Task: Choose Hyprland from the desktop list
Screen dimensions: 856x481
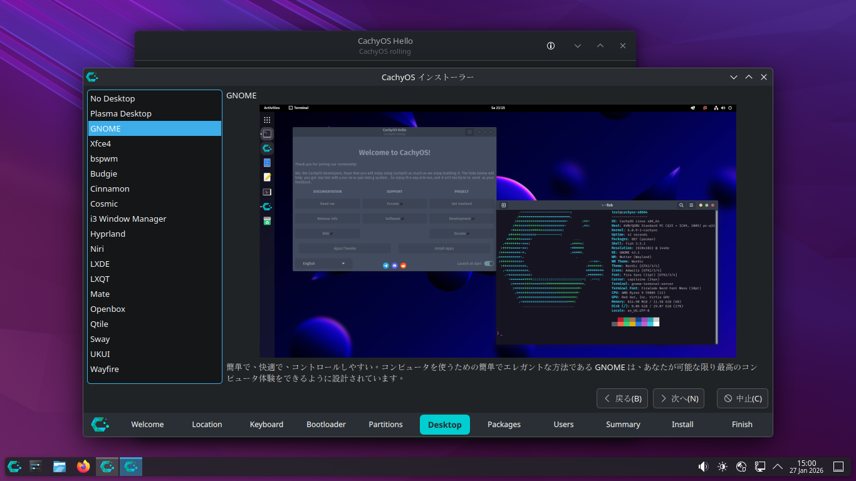Action: (x=108, y=234)
